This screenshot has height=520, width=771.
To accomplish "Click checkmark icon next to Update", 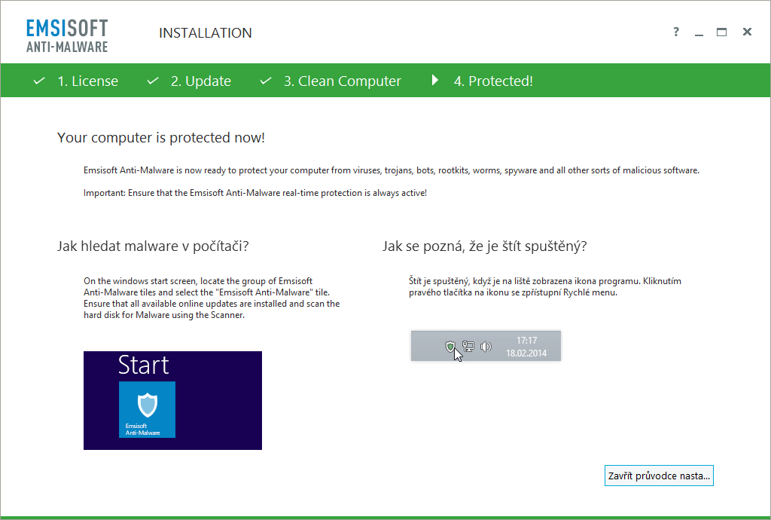I will tap(152, 81).
